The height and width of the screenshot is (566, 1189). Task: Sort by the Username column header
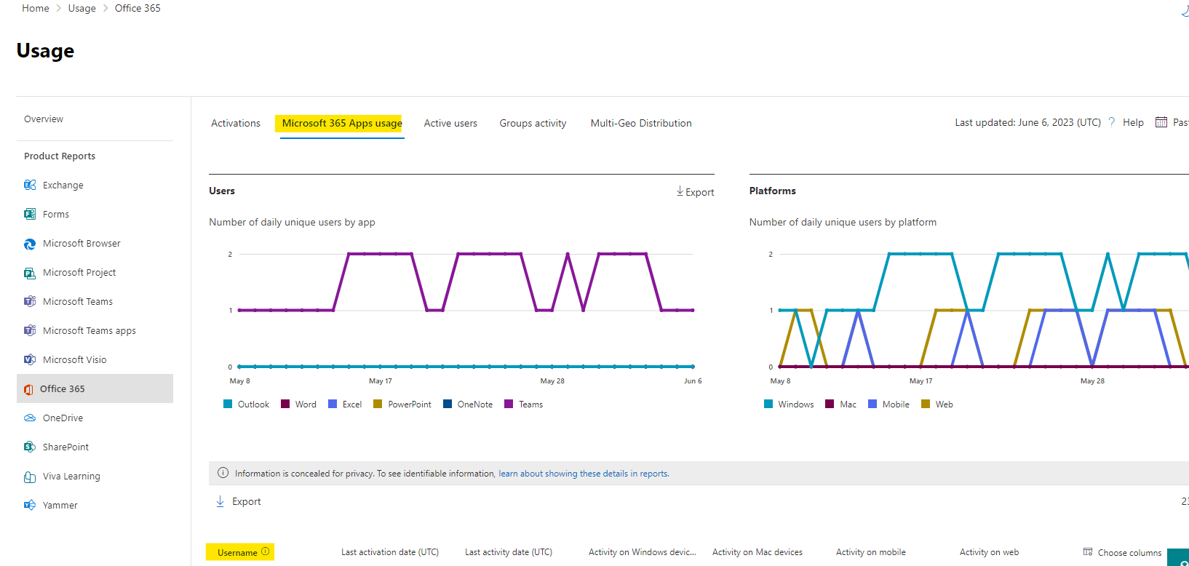pyautogui.click(x=237, y=552)
